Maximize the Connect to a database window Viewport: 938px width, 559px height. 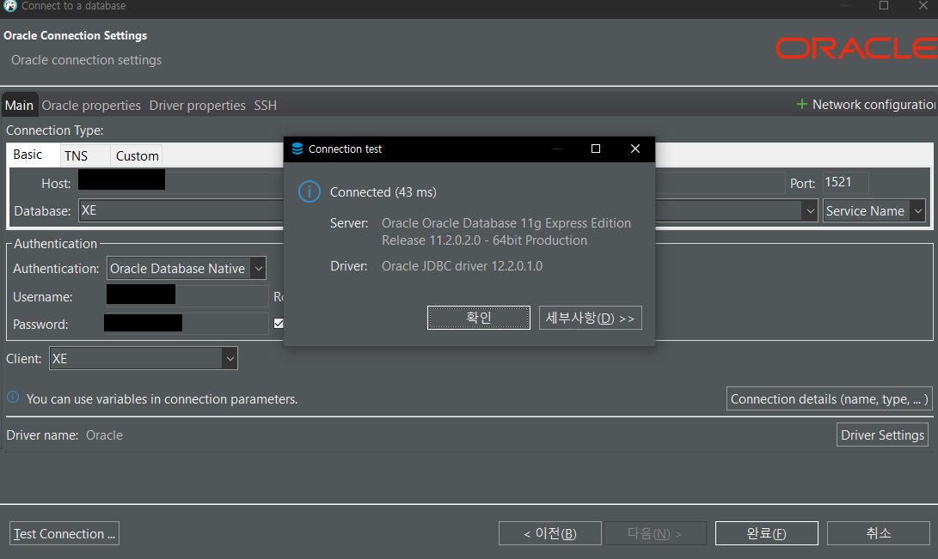tap(884, 5)
